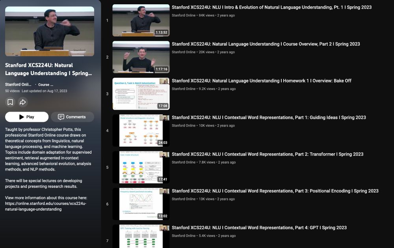Save the playlist with bookmark icon

(x=10, y=102)
